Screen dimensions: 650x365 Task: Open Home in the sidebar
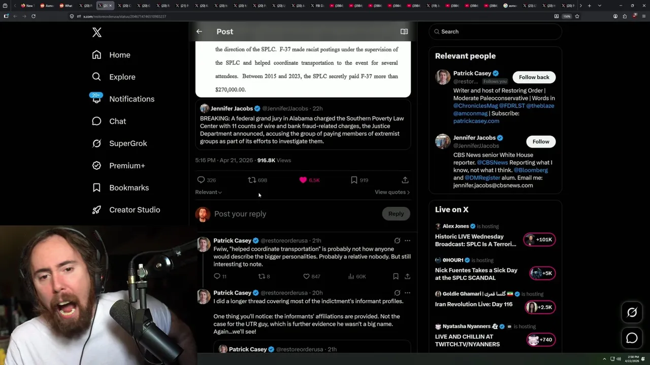(x=111, y=55)
